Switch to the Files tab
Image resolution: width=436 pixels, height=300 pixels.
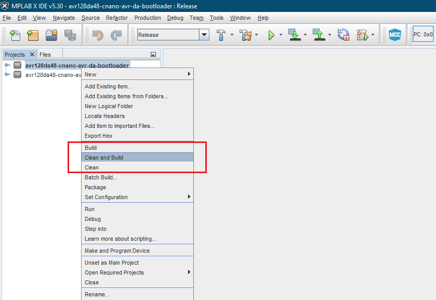(x=45, y=55)
